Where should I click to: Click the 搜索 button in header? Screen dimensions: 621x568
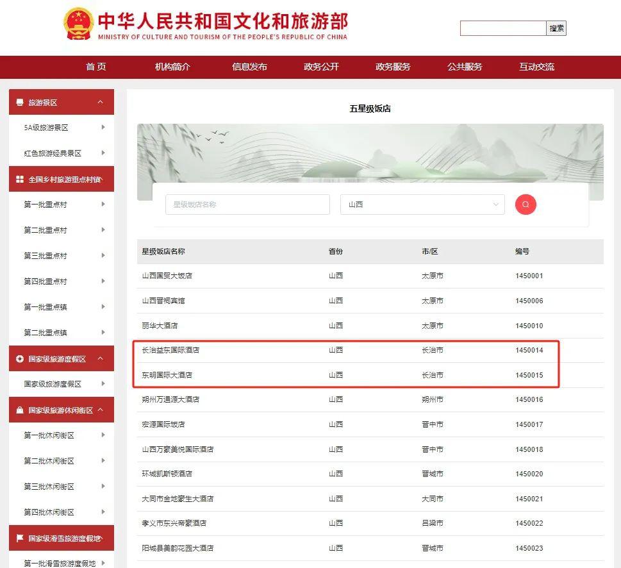556,28
